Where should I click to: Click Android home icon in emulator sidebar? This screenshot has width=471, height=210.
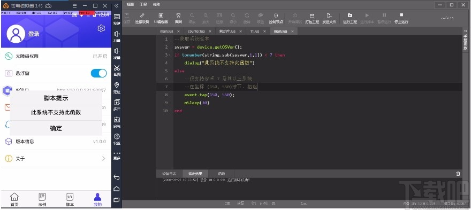pyautogui.click(x=117, y=189)
